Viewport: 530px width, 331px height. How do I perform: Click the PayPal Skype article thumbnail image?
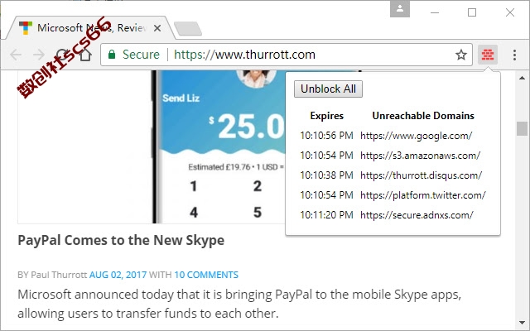152,147
